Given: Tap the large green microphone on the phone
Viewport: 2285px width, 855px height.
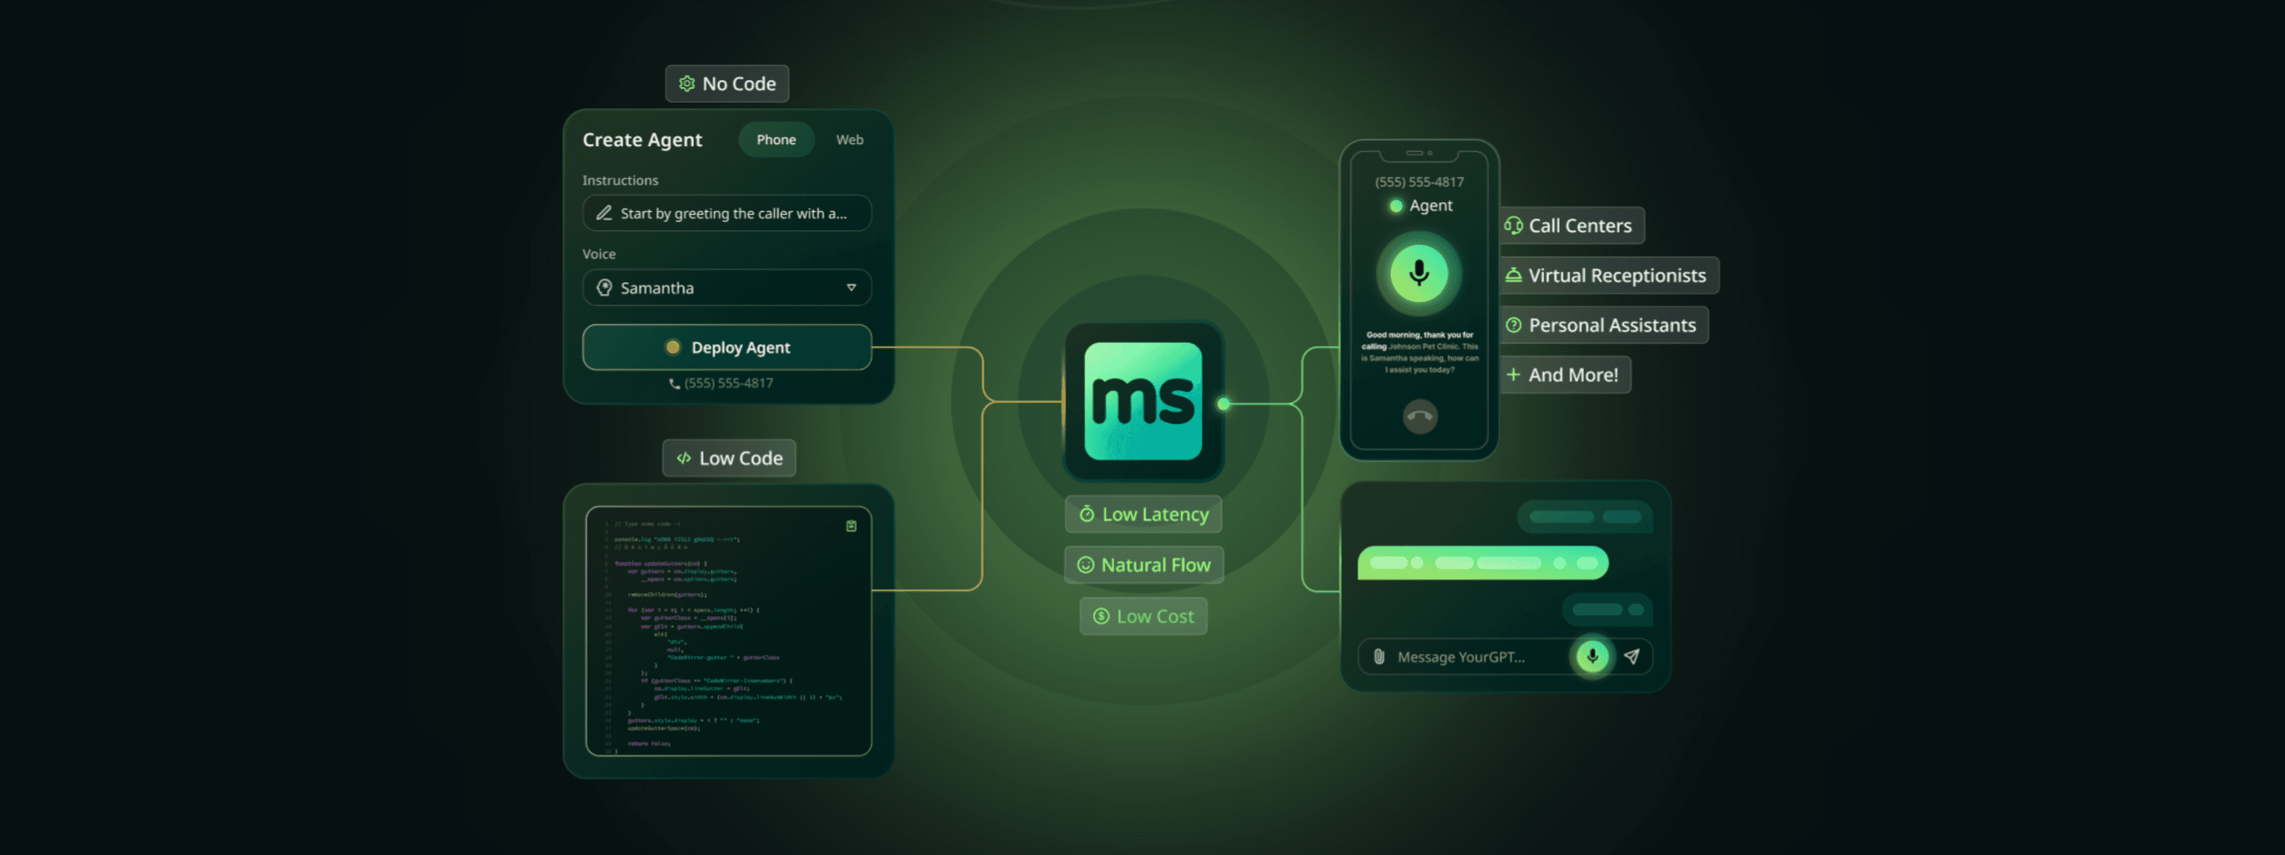Looking at the screenshot, I should 1419,273.
